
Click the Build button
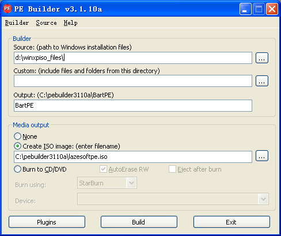point(139,222)
